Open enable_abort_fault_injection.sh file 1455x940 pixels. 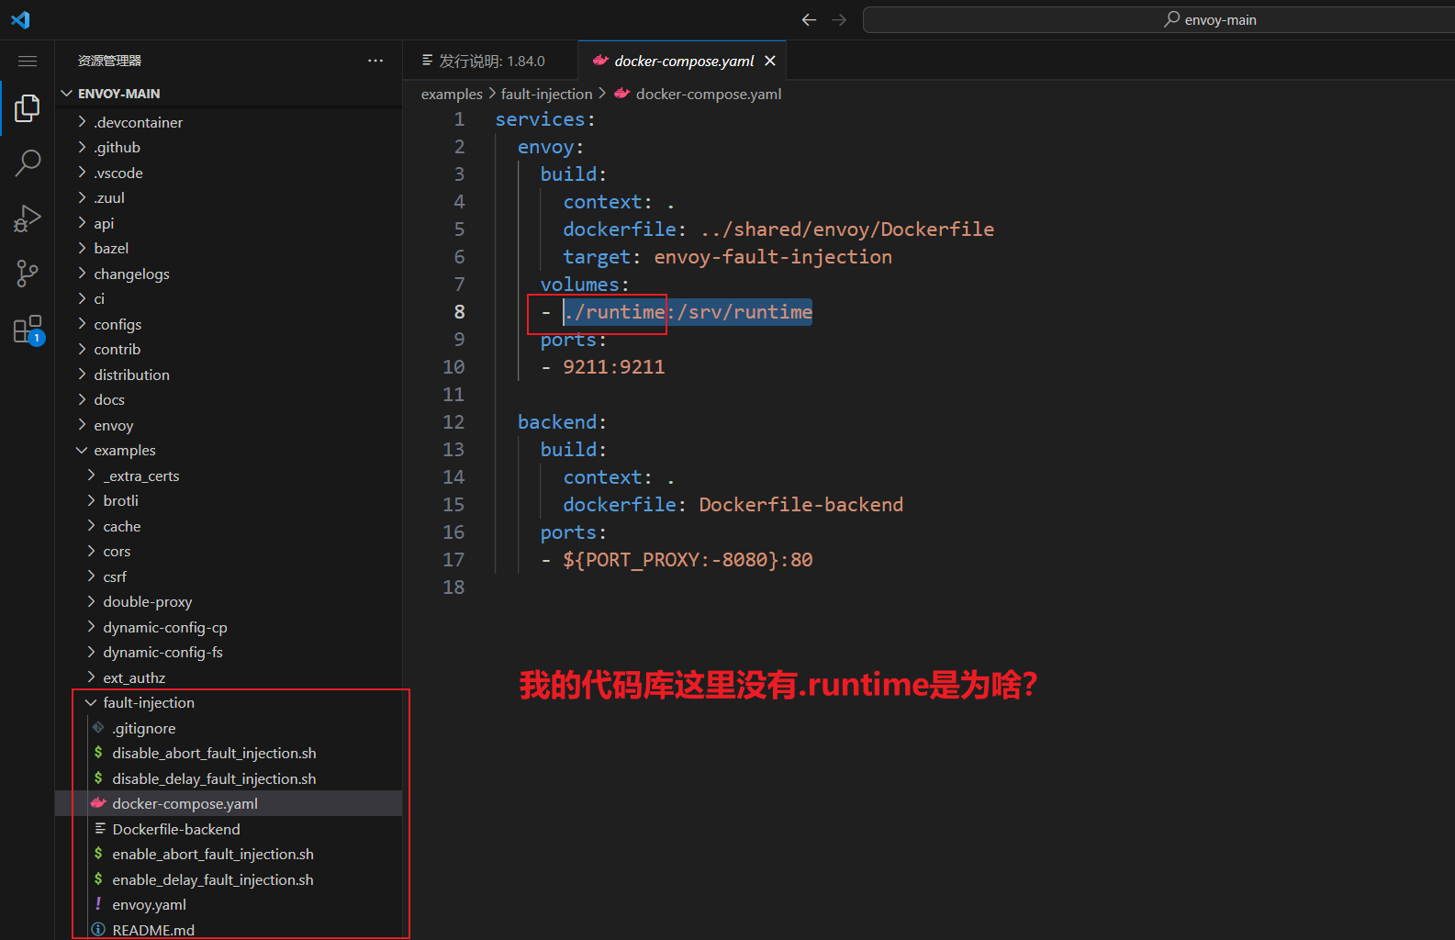pos(229,854)
